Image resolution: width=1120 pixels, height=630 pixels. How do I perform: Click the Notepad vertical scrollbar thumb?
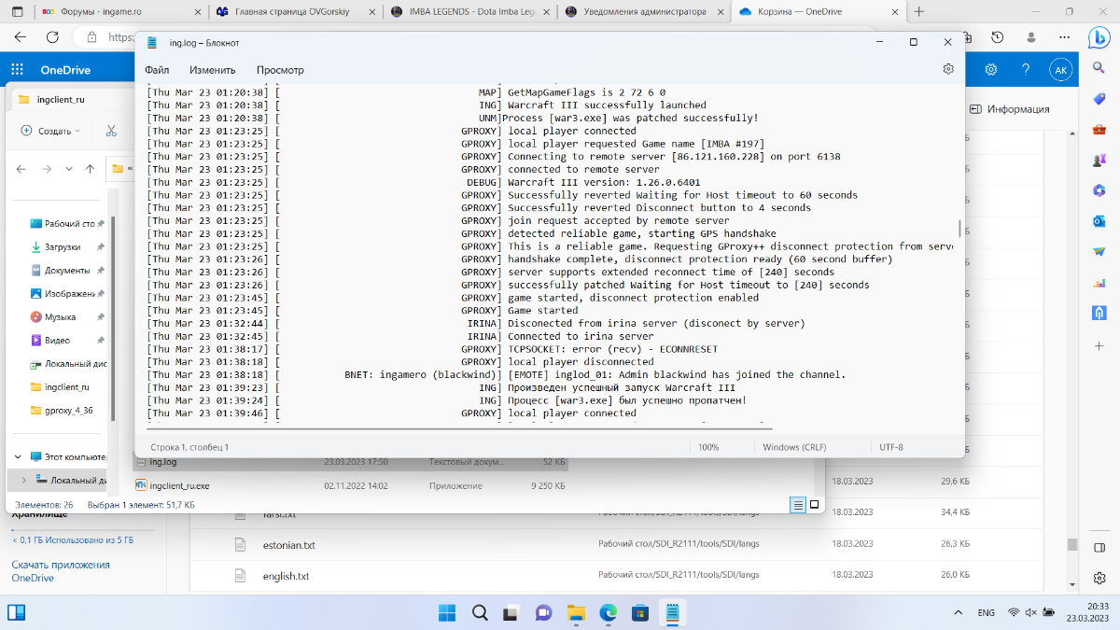[959, 229]
